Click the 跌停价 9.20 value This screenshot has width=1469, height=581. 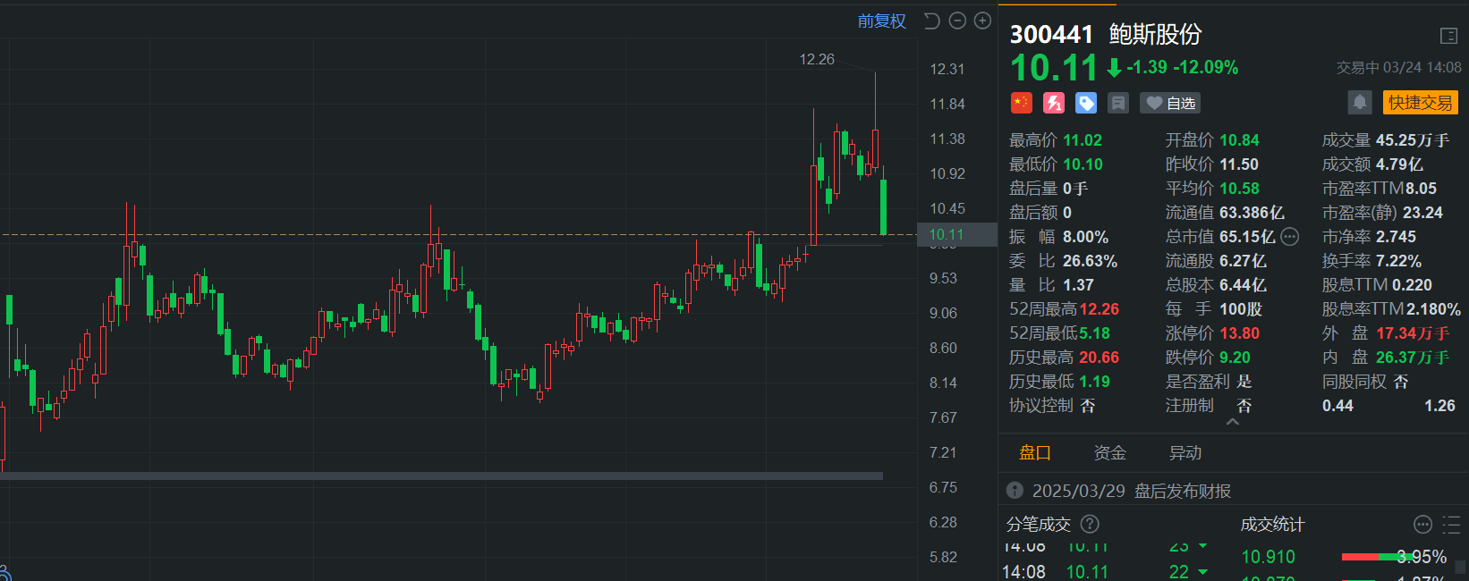coord(1235,358)
